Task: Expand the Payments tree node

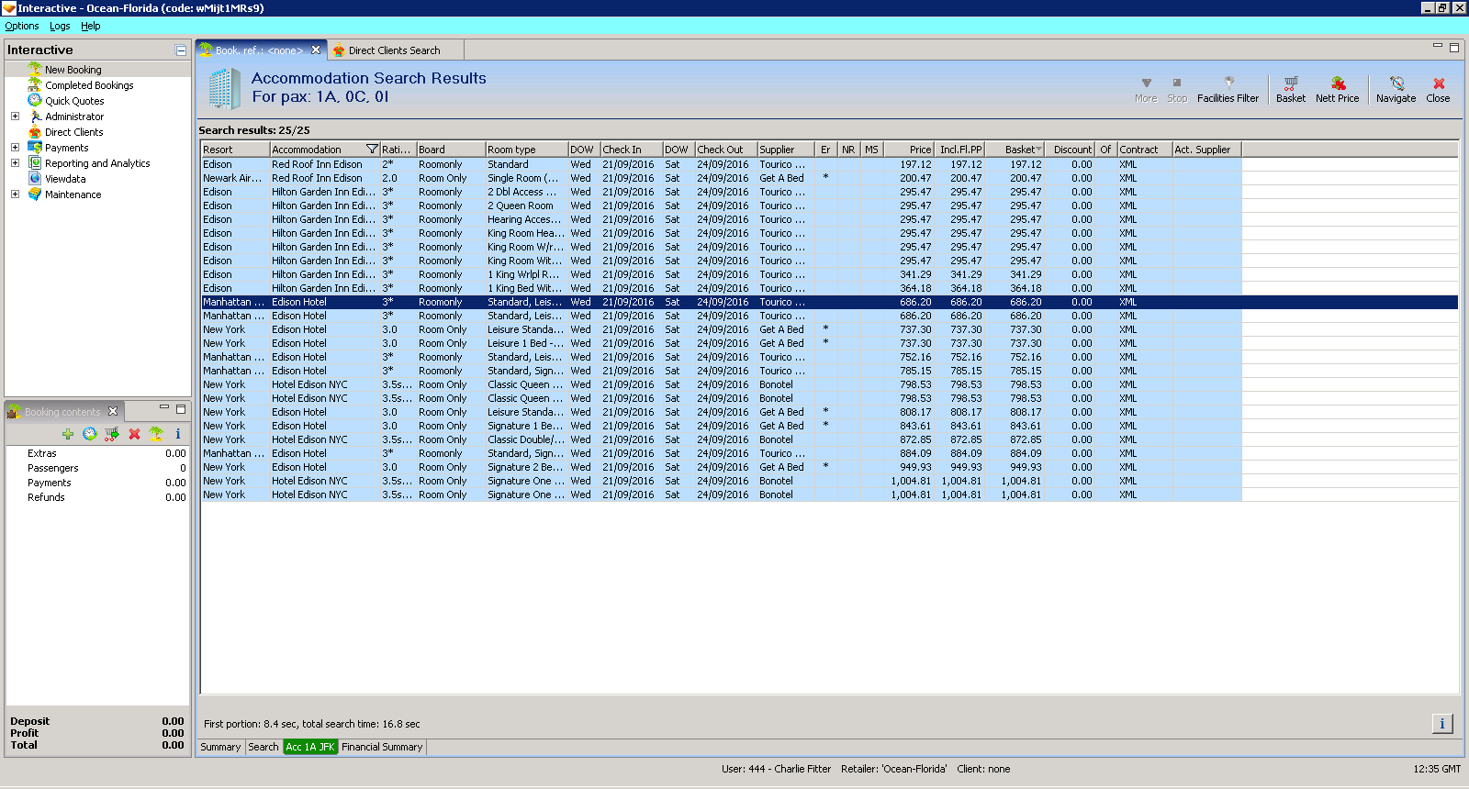Action: (15, 148)
